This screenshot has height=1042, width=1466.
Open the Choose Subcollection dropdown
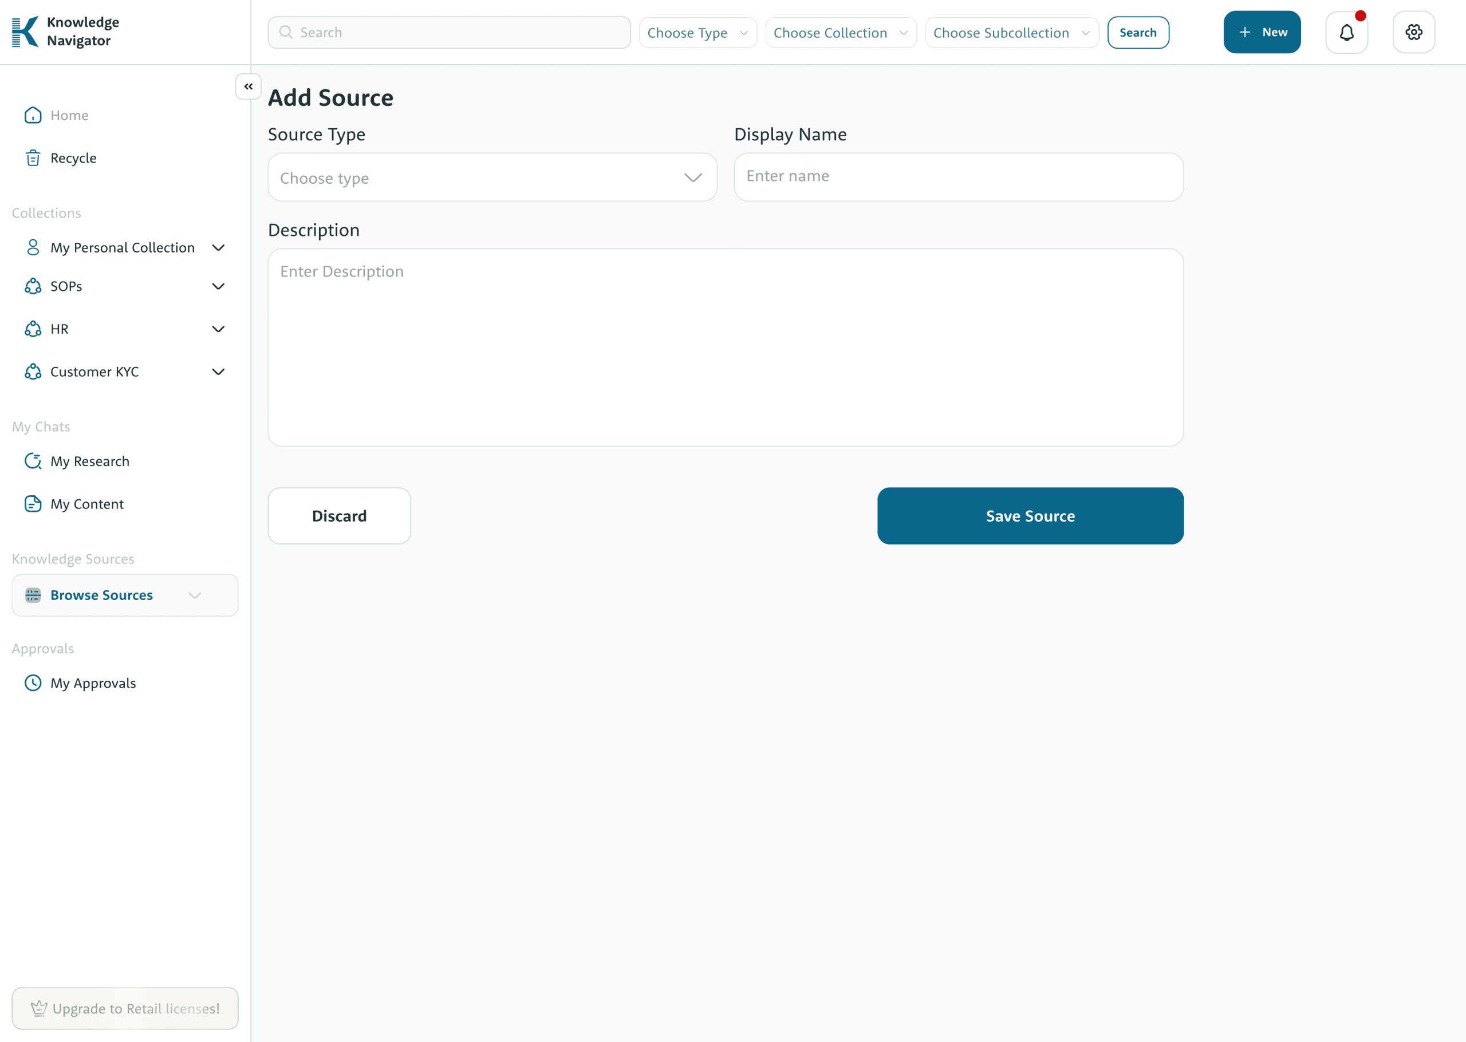1011,33
